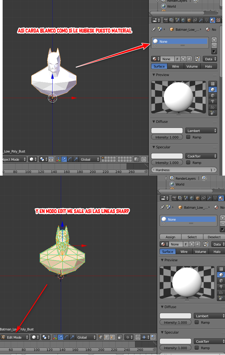This screenshot has height=355, width=225.
Task: Select Volume material type in lower screenshot
Action: point(200,252)
